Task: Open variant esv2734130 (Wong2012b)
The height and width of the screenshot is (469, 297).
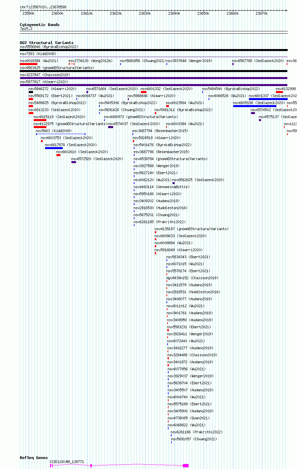Action: point(91,61)
